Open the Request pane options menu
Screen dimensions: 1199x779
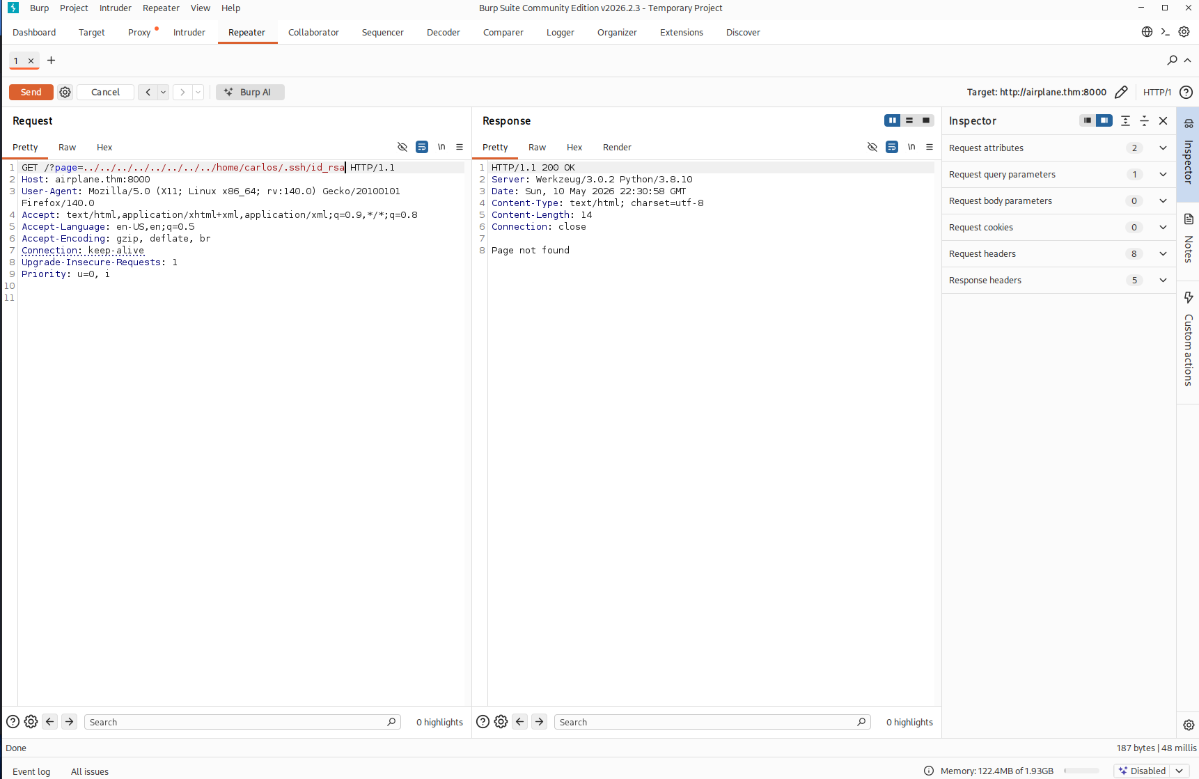pyautogui.click(x=460, y=147)
